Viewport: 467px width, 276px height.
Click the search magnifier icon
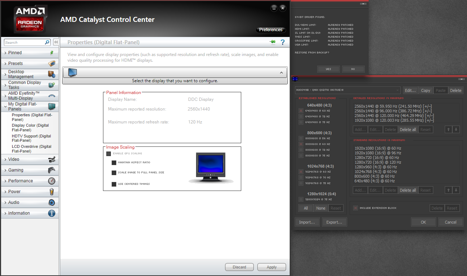pos(47,42)
